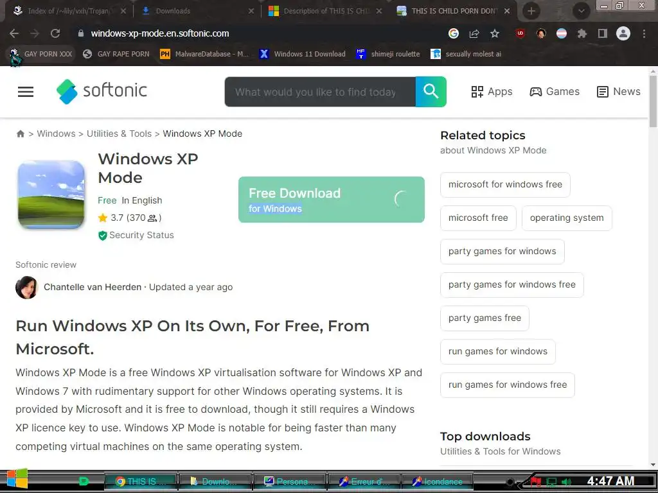Open a new browser tab
Screen dimensions: 658x493
coord(531,11)
